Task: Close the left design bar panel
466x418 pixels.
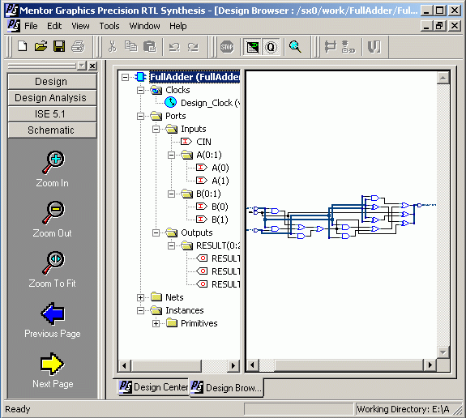Action: coord(92,66)
